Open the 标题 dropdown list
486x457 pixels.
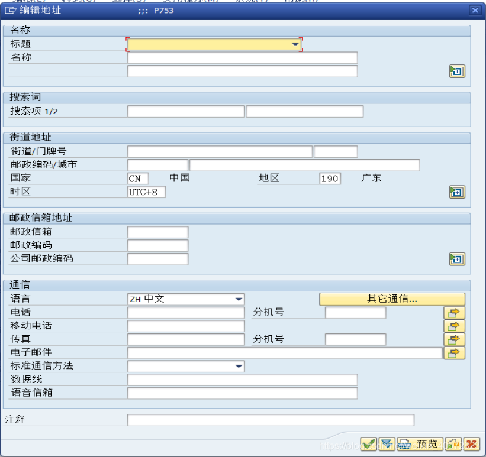[x=295, y=44]
